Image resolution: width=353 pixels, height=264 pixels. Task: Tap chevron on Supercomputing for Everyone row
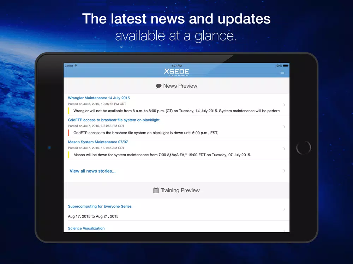(284, 209)
